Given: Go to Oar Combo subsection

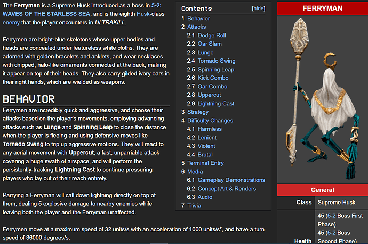Looking at the screenshot, I should [x=212, y=87].
